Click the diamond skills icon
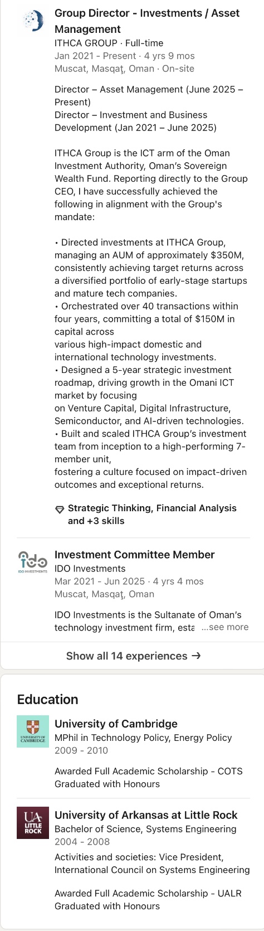The image size is (264, 931). [60, 509]
